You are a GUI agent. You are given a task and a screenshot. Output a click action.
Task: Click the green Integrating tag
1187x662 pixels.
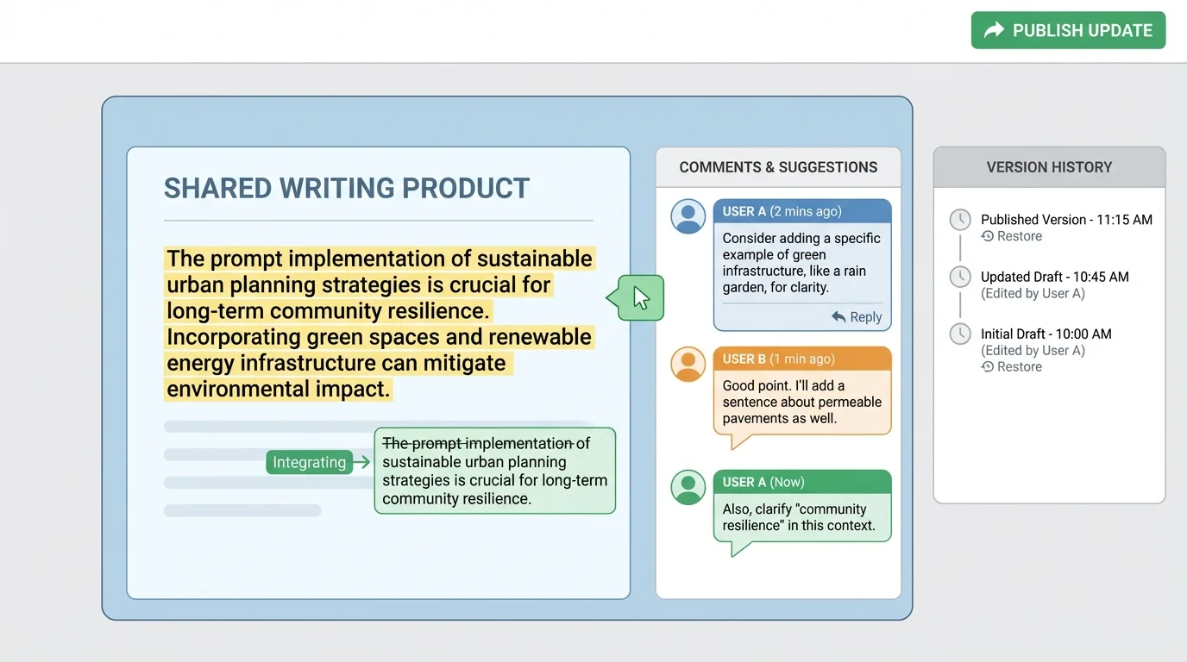pos(310,462)
